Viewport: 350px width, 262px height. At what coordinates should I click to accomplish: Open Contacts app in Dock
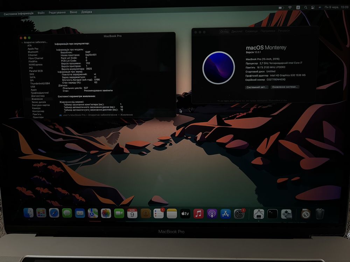tap(146, 214)
